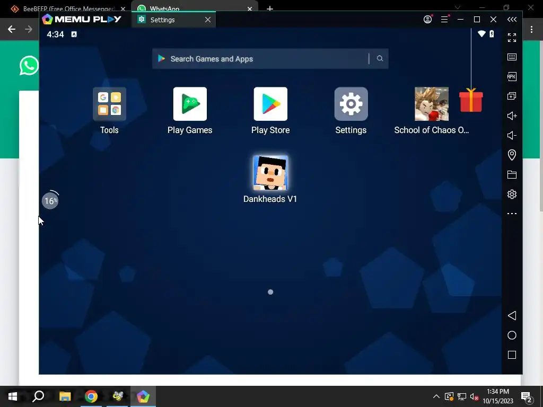This screenshot has height=407, width=543.
Task: Click the Android back triangle button
Action: click(x=512, y=315)
